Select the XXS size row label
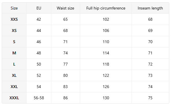The image size is (171, 105). 14,19
